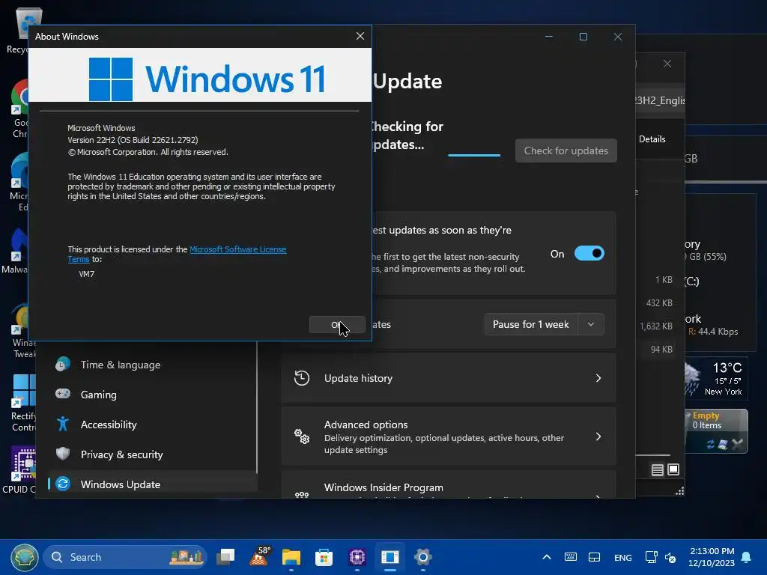Click the Update history clock icon
This screenshot has height=575, width=767.
302,378
